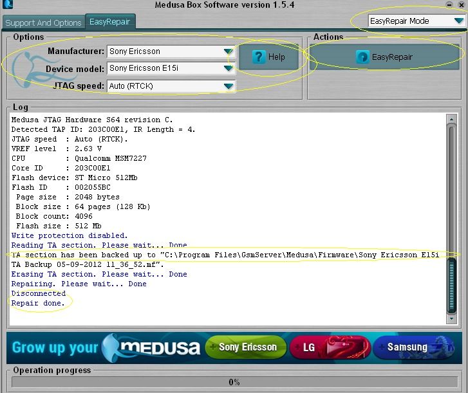Click the "Repair done." log line
Image resolution: width=468 pixels, height=393 pixels.
tap(38, 303)
